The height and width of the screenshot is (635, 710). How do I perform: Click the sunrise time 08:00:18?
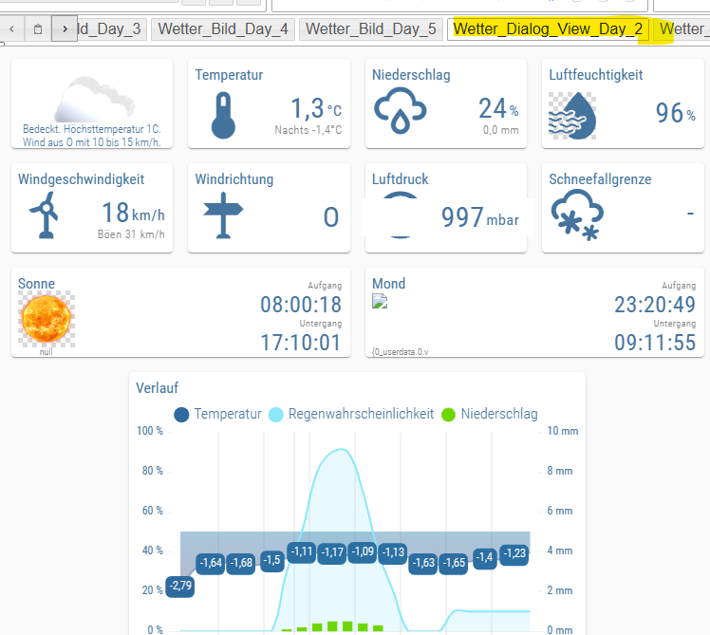301,305
